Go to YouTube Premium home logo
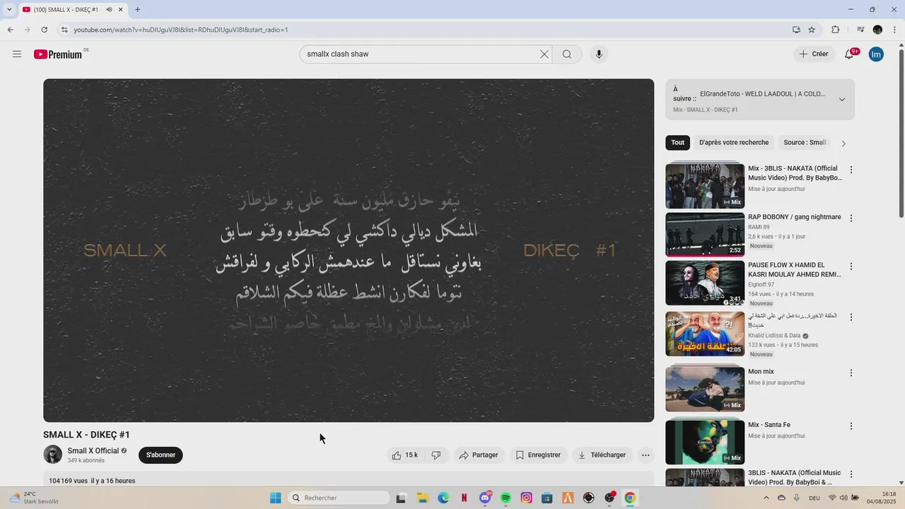The width and height of the screenshot is (905, 509). point(58,54)
